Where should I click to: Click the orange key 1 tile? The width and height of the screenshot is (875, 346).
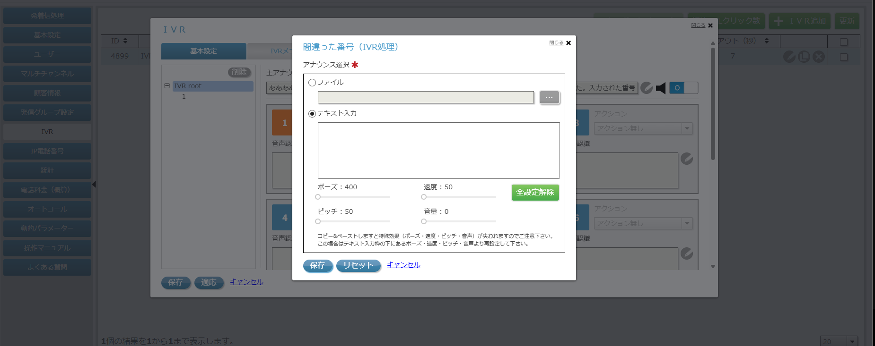[282, 123]
